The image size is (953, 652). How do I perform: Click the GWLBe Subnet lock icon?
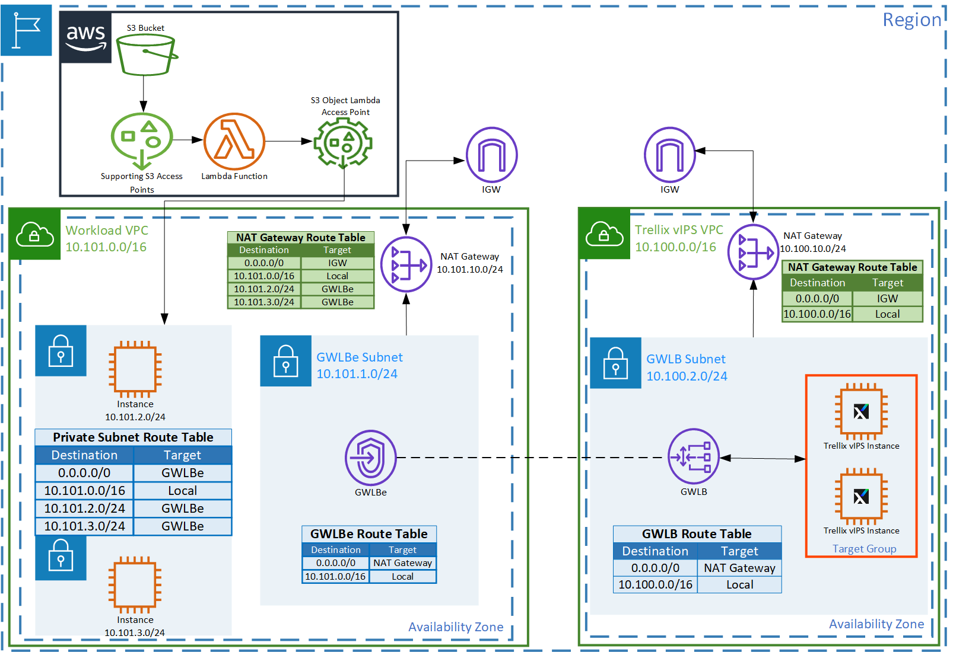(x=285, y=361)
